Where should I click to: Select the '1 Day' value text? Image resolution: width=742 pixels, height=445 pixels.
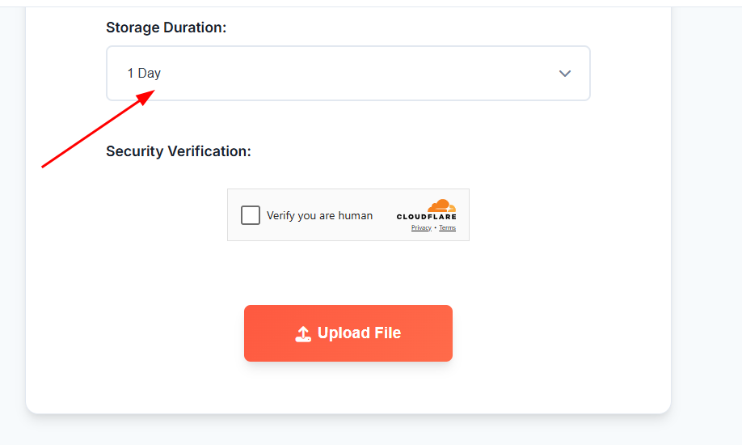point(144,73)
